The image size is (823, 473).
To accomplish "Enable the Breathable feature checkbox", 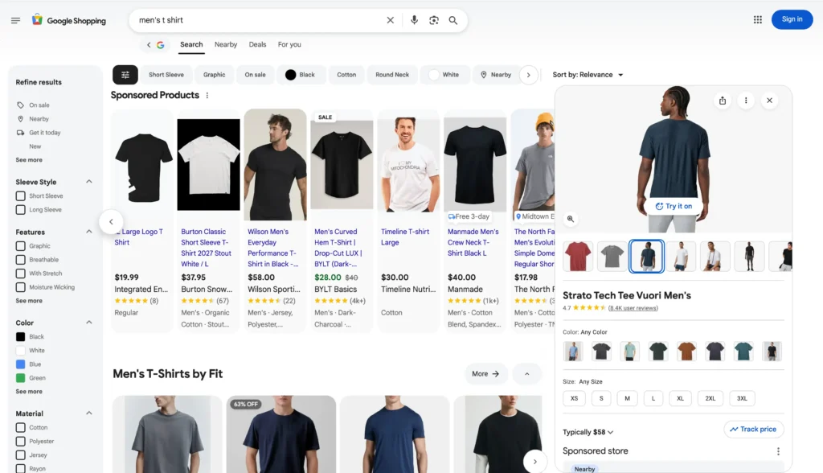I will [x=20, y=260].
